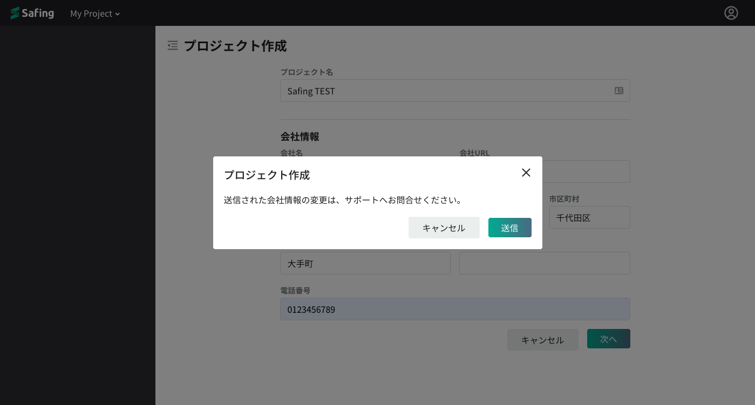The width and height of the screenshot is (755, 405).
Task: Click キャンセル at the bottom of the form
Action: click(x=542, y=340)
